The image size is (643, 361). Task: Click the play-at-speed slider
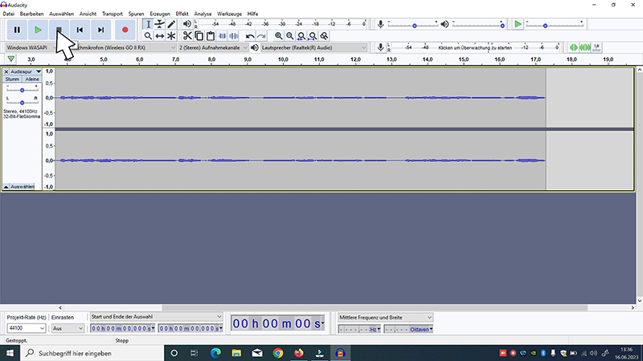tap(555, 26)
